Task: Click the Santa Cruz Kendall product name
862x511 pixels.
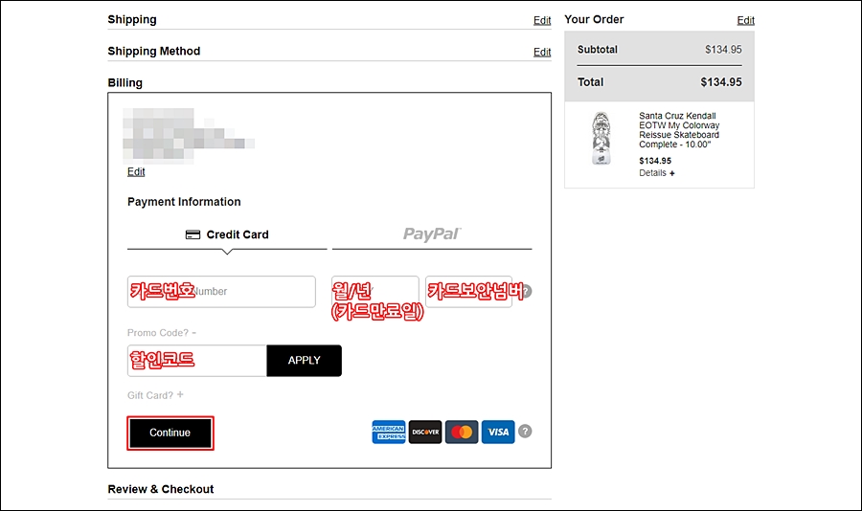Action: coord(679,130)
